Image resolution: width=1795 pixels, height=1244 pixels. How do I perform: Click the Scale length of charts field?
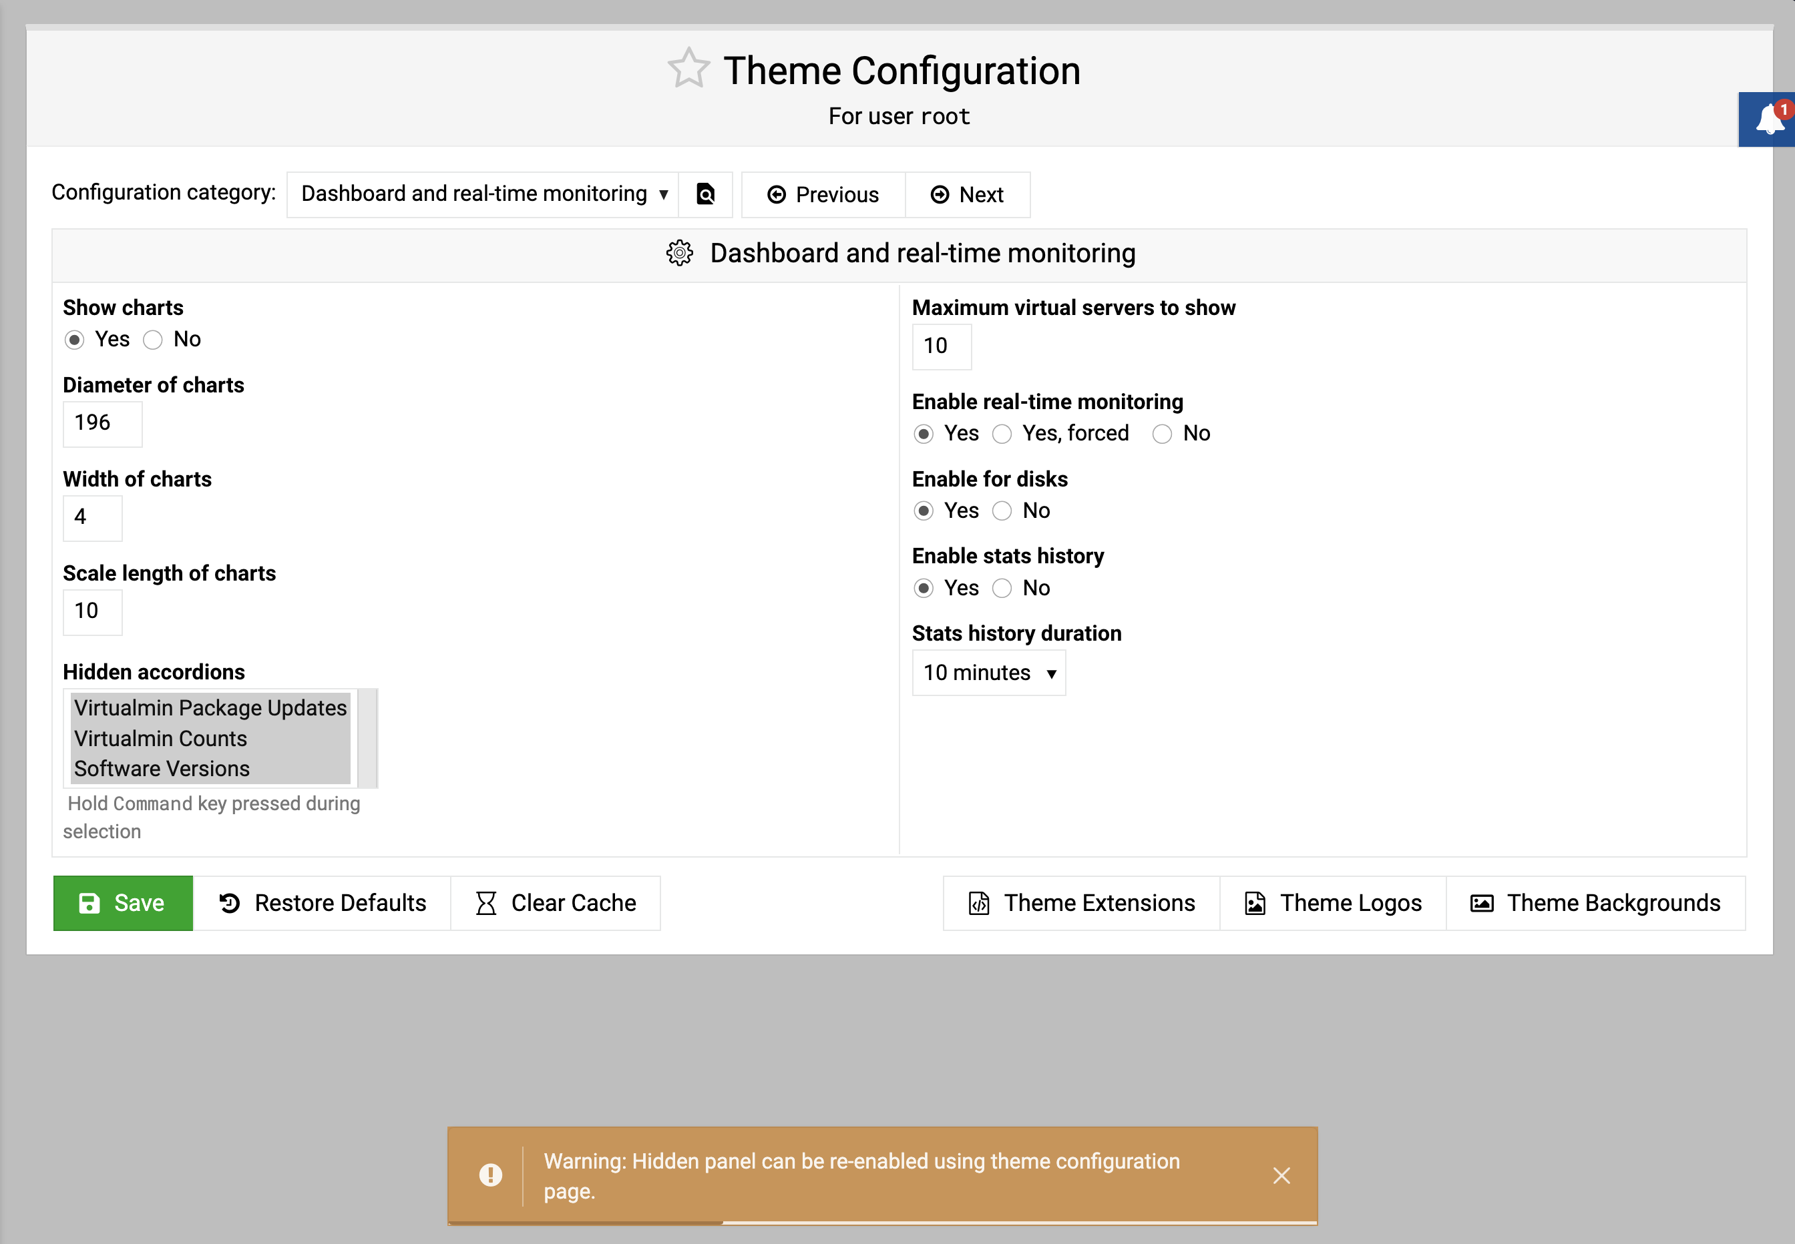click(92, 612)
